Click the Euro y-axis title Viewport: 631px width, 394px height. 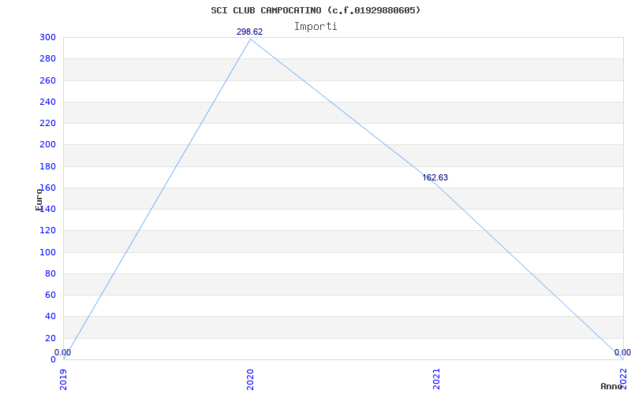coord(39,199)
